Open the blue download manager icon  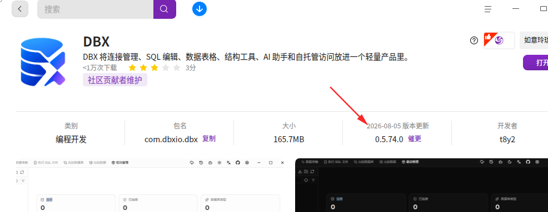[x=200, y=9]
